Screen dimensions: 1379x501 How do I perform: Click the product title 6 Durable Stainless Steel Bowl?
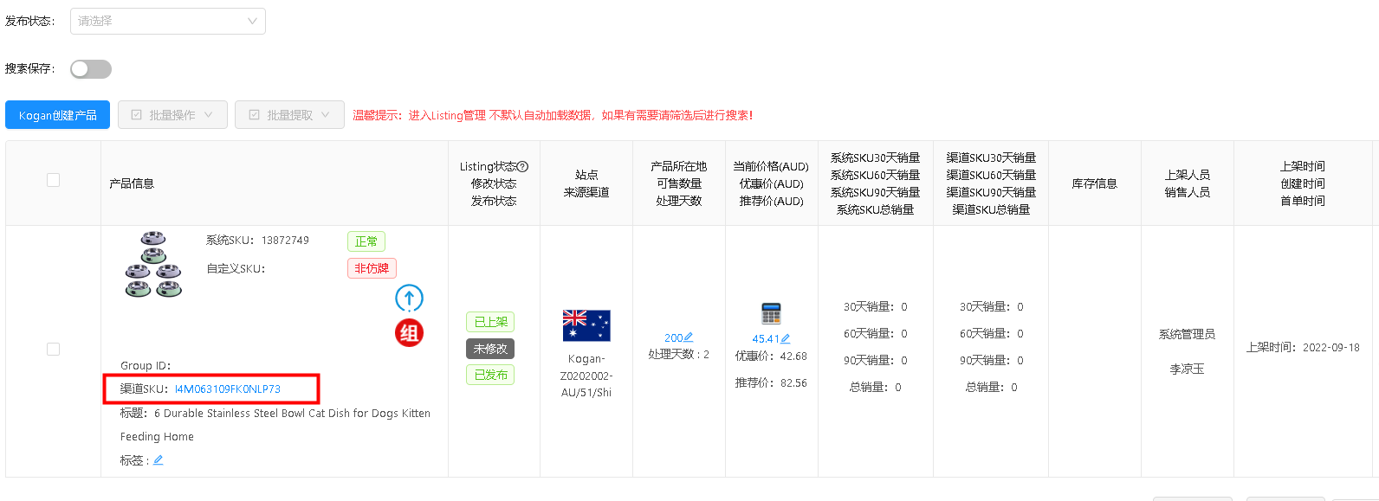click(x=275, y=425)
